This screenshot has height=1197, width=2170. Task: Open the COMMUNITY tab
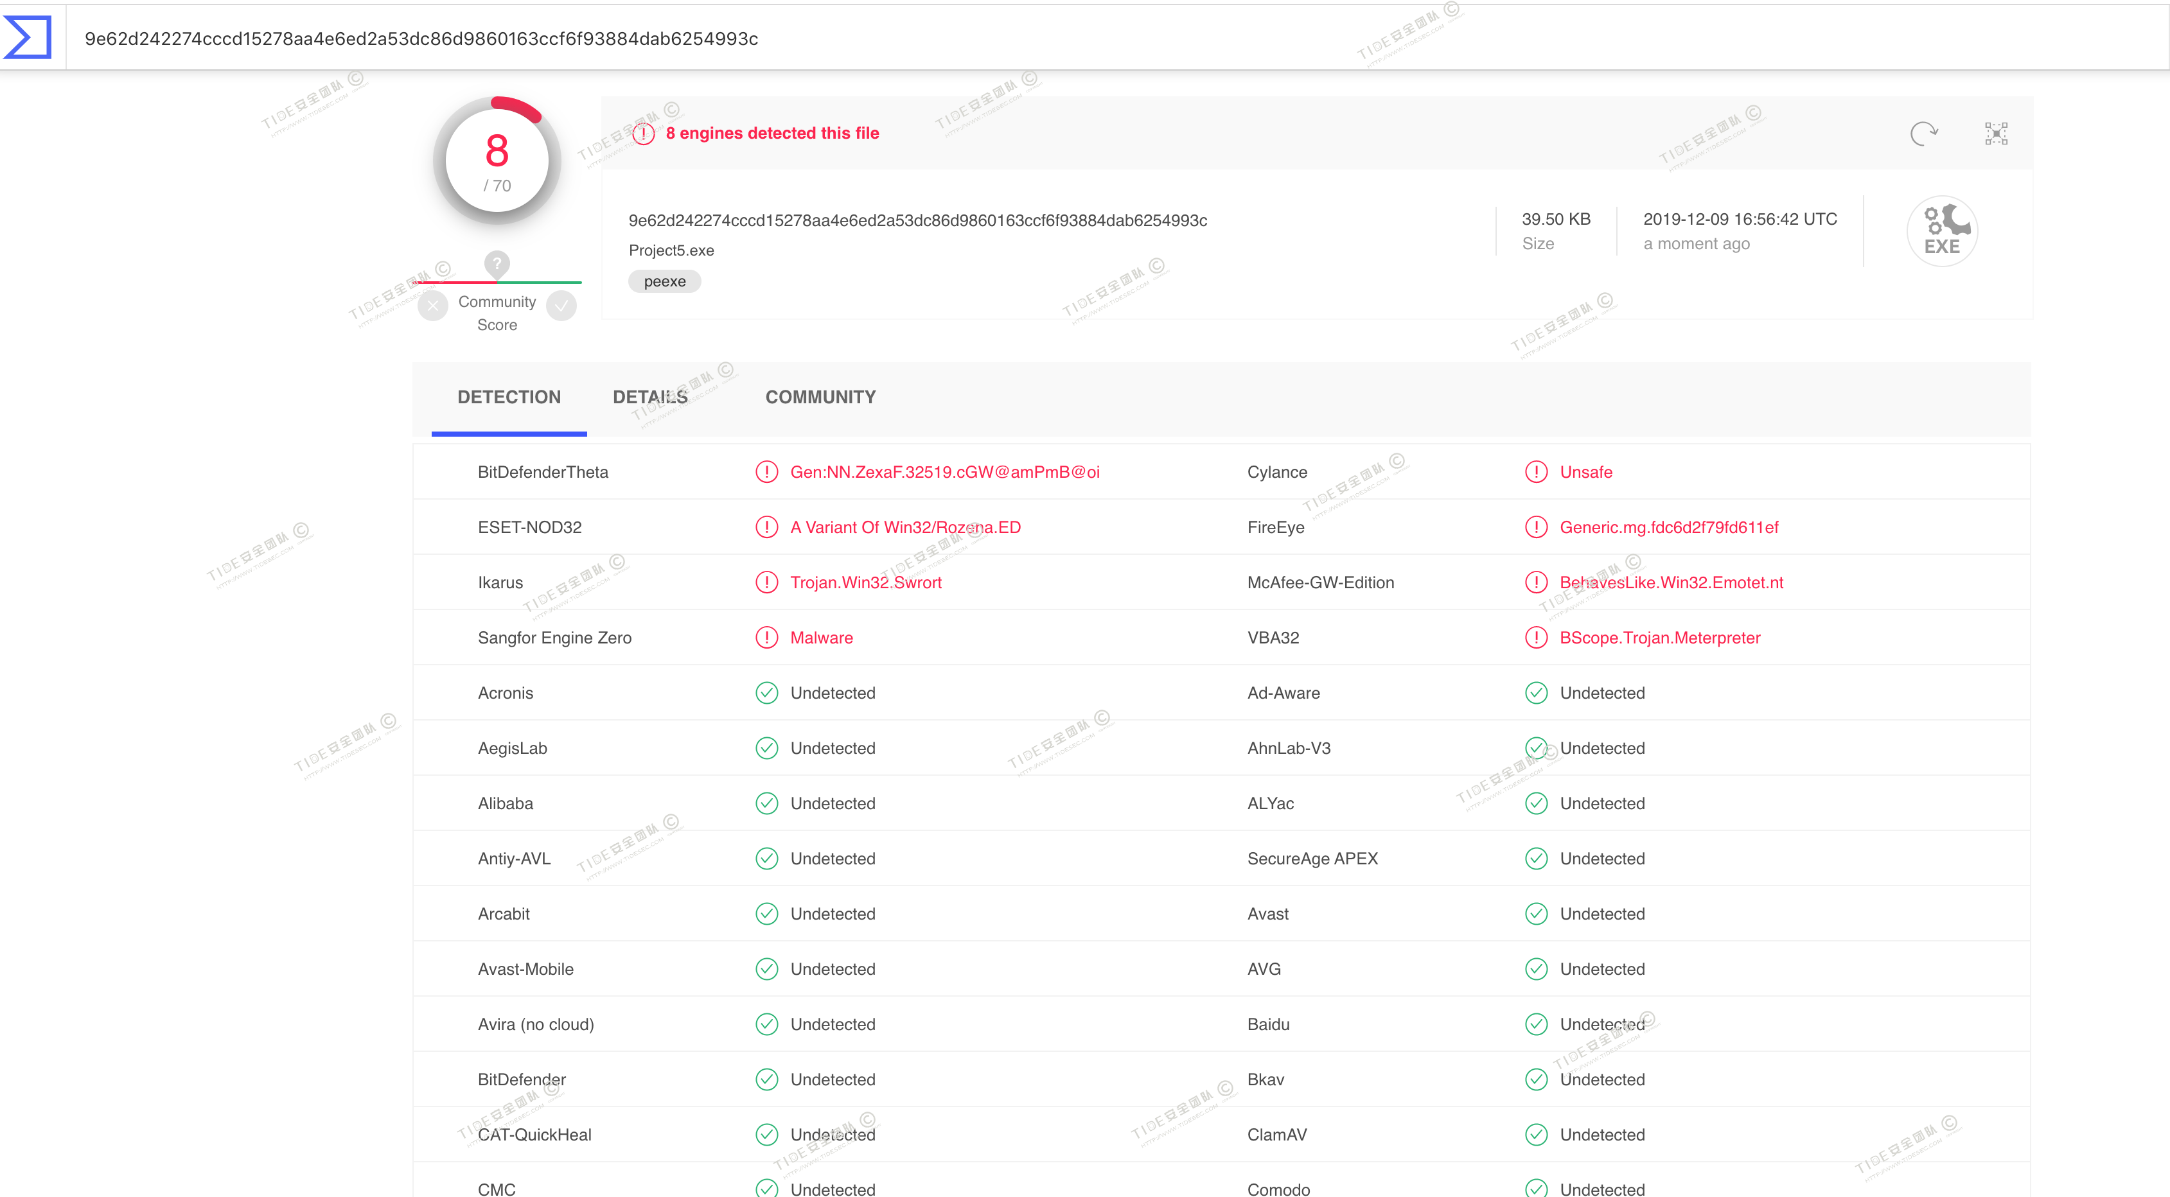click(820, 397)
